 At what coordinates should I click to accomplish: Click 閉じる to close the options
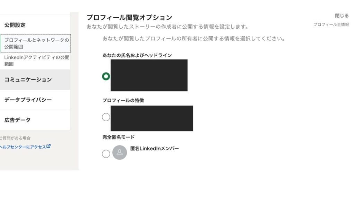point(341,16)
